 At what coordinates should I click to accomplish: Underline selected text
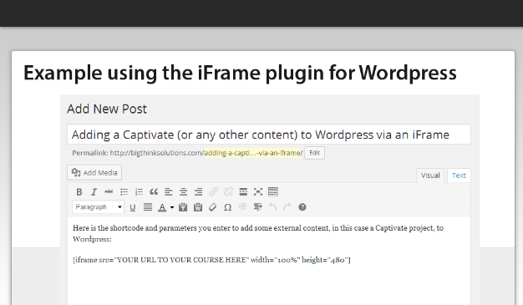click(132, 207)
